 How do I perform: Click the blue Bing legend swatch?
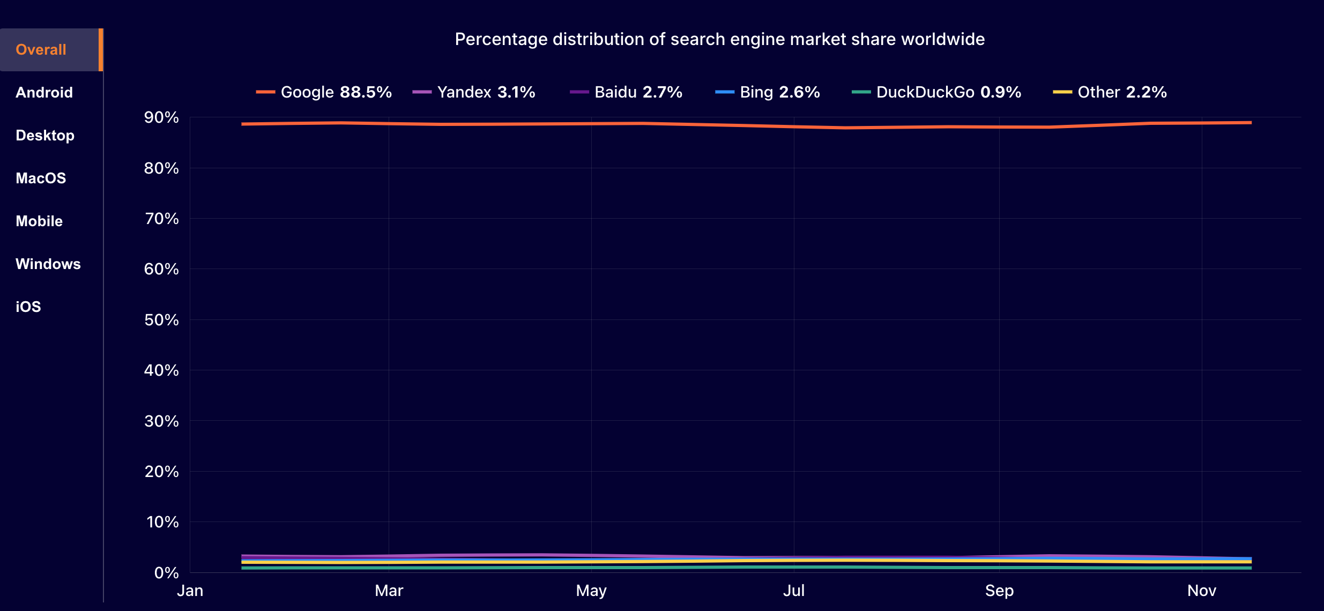[724, 92]
